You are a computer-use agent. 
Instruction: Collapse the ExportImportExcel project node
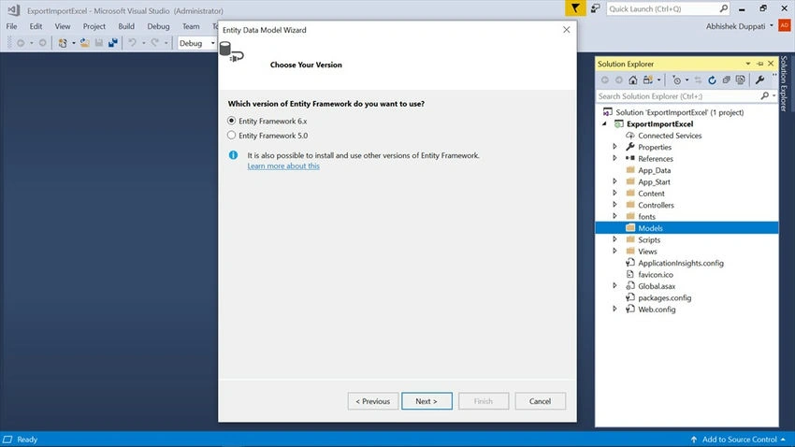point(604,123)
